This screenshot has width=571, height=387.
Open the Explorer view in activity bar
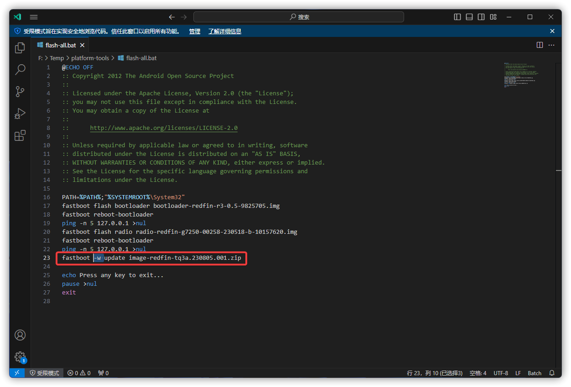(20, 48)
